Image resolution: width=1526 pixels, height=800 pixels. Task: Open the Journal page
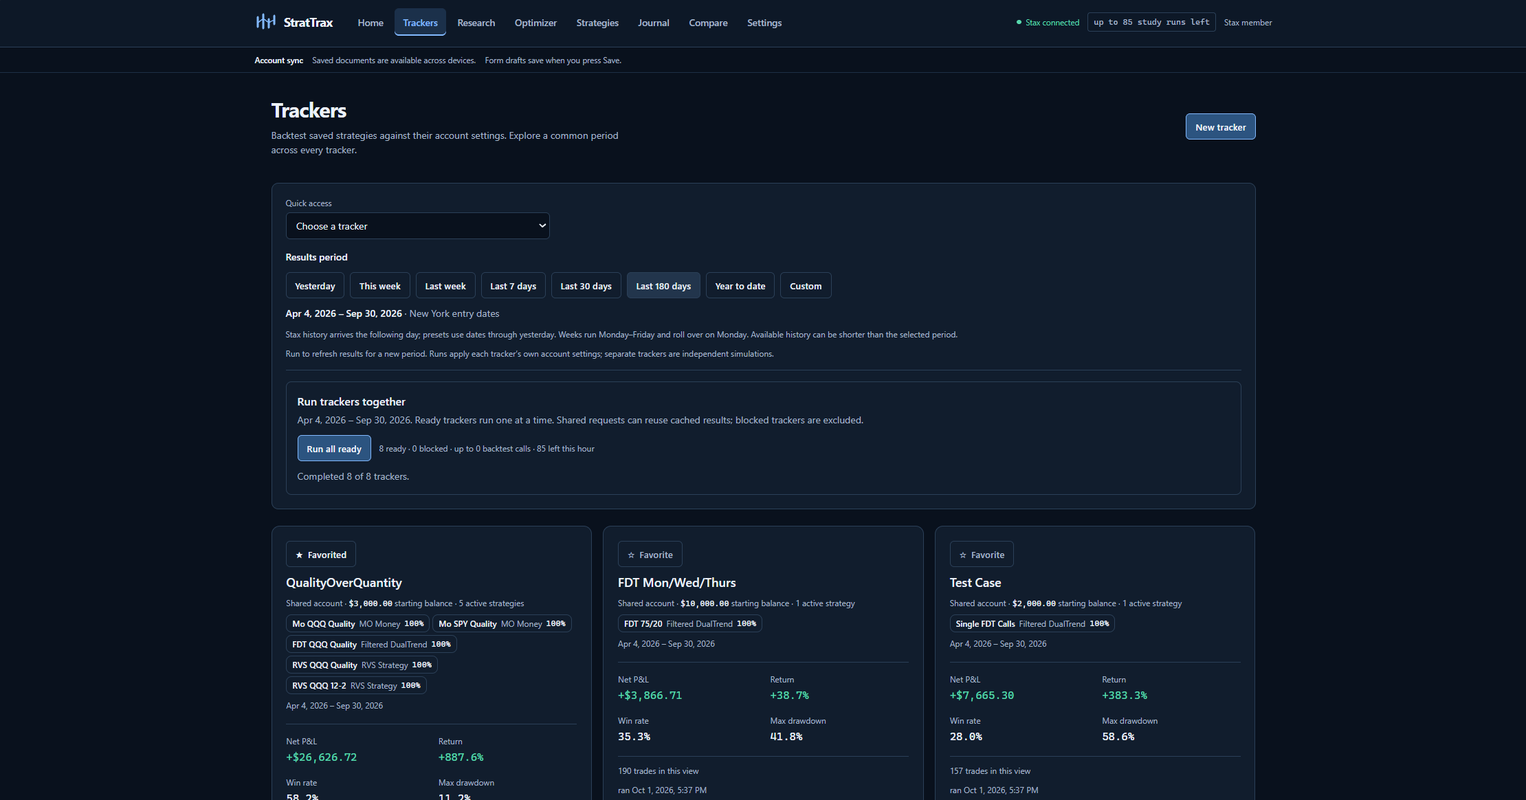tap(653, 23)
